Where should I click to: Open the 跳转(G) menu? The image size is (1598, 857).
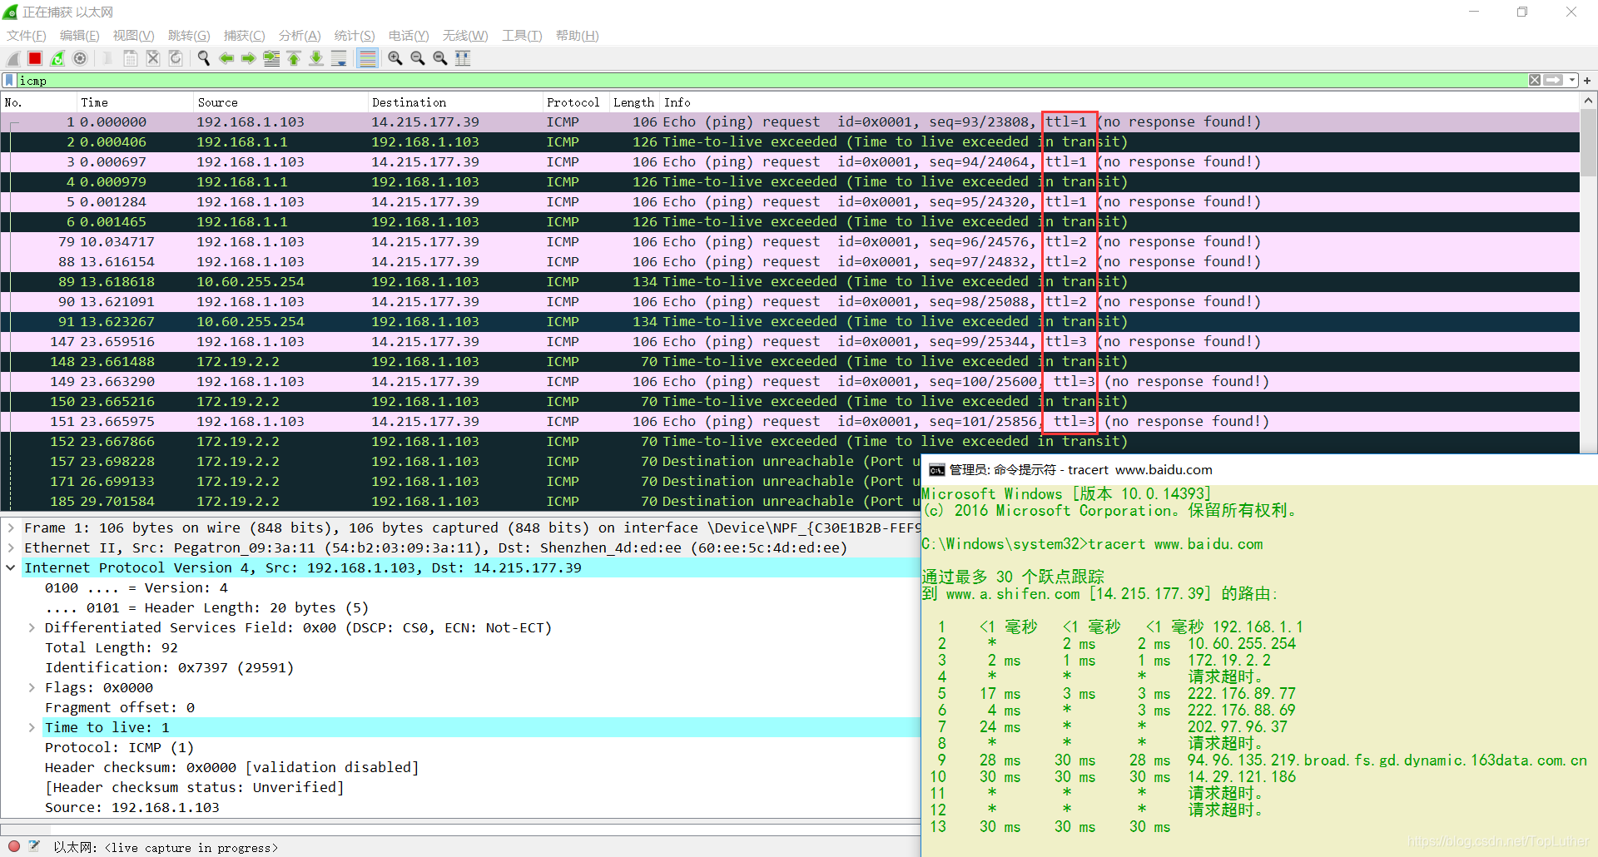[189, 36]
